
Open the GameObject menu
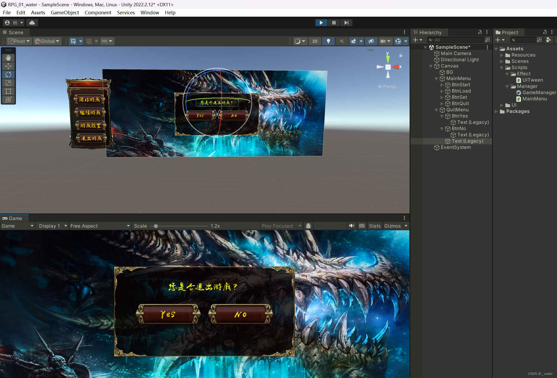(x=65, y=13)
